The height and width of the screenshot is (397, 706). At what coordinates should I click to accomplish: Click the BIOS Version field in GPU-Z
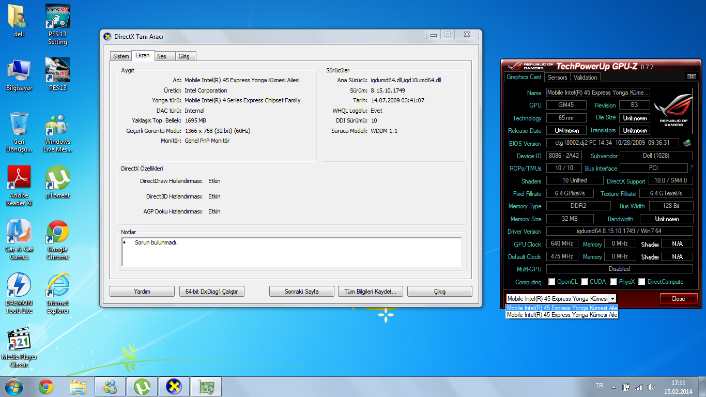[612, 143]
